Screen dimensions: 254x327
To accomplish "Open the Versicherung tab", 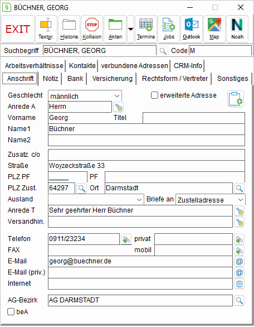I will point(113,79).
